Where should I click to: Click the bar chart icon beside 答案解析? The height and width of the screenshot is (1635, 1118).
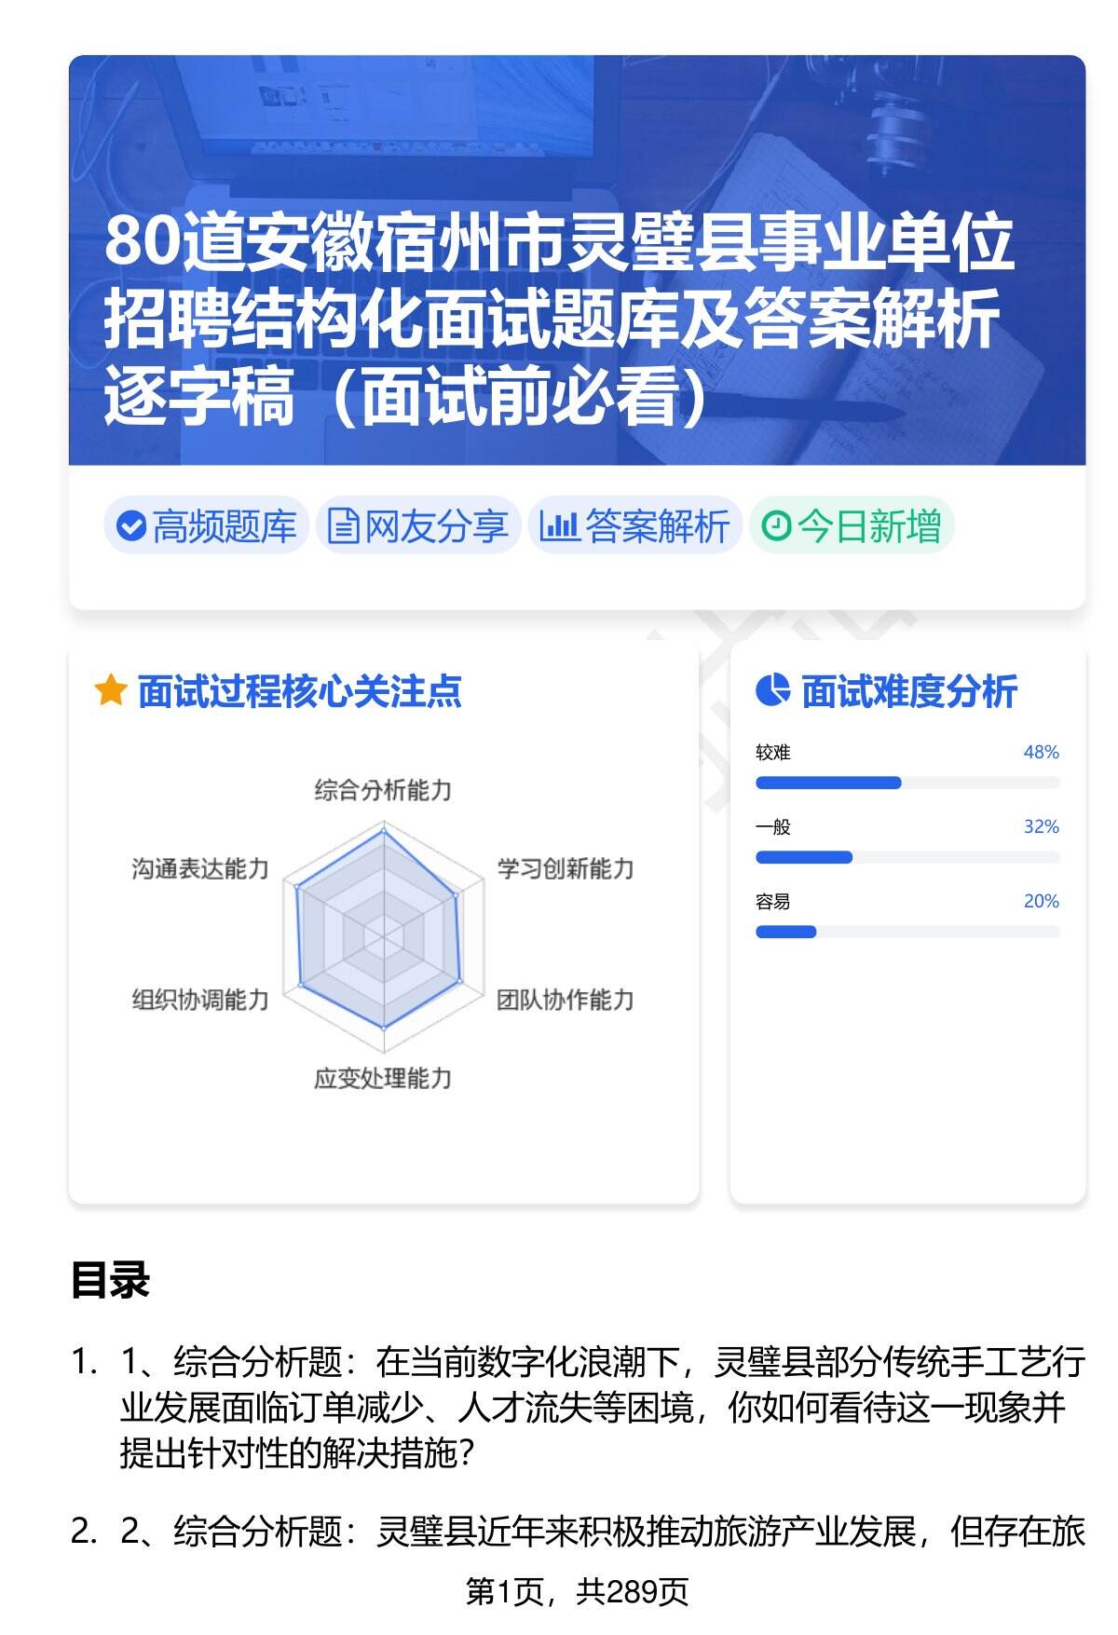click(x=559, y=526)
